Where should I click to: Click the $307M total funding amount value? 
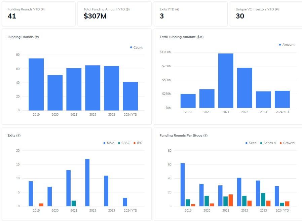click(x=95, y=16)
